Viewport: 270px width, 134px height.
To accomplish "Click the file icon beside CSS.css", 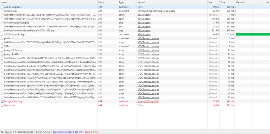I will (2, 46).
